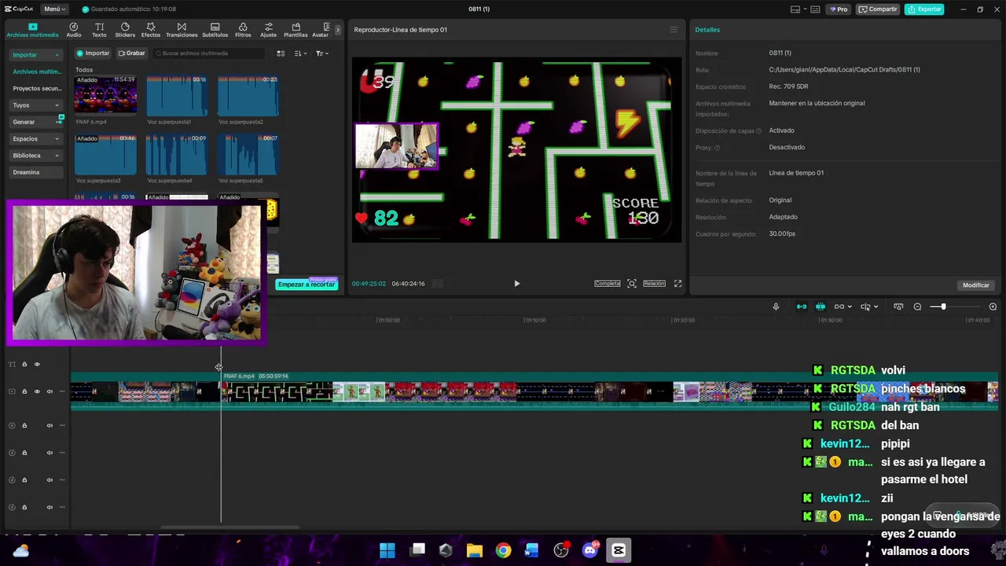Expand the Generar section
Image resolution: width=1006 pixels, height=566 pixels.
point(36,122)
